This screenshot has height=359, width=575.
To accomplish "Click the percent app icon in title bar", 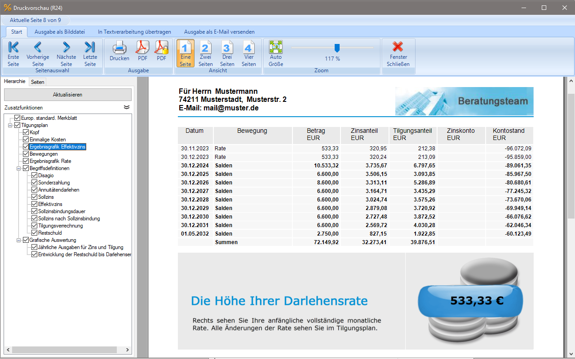I will [7, 8].
